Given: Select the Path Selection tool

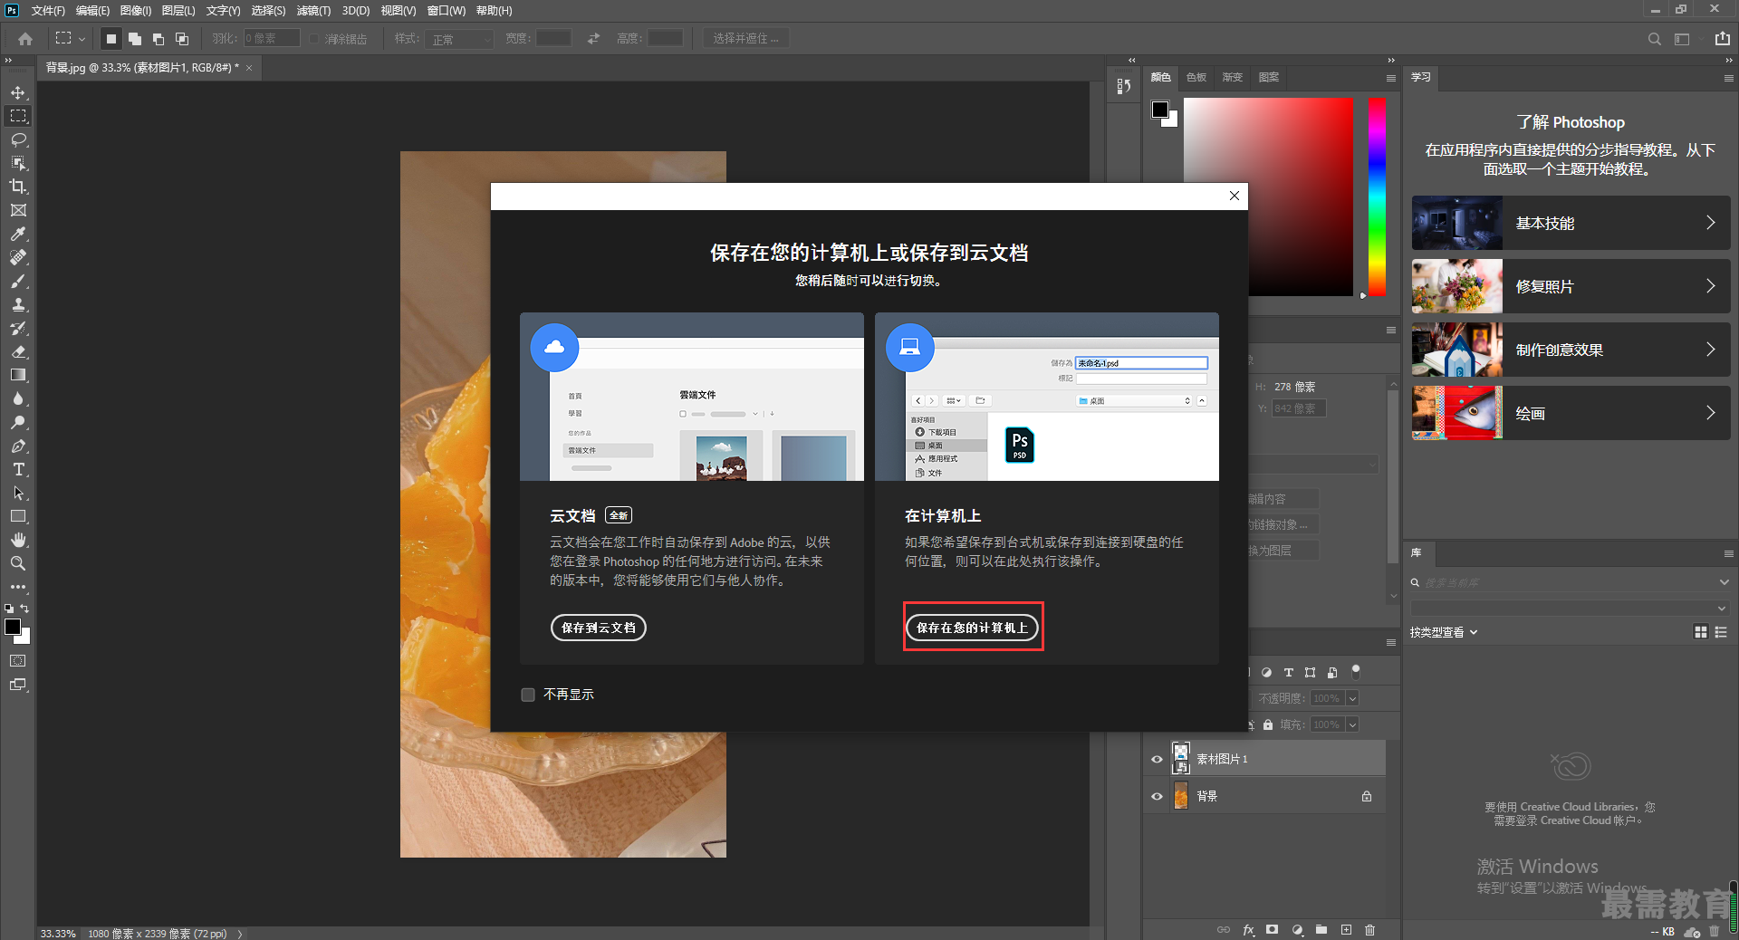Looking at the screenshot, I should pyautogui.click(x=18, y=493).
